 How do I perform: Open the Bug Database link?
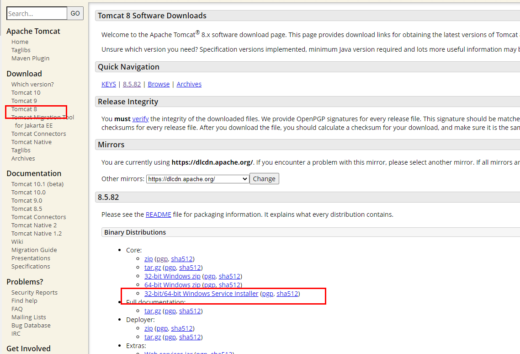pyautogui.click(x=31, y=326)
